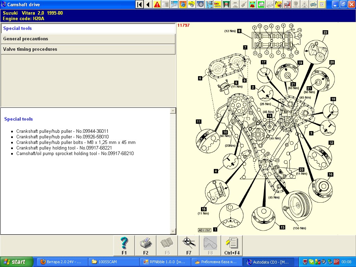Click the F1 help question mark

tap(124, 245)
